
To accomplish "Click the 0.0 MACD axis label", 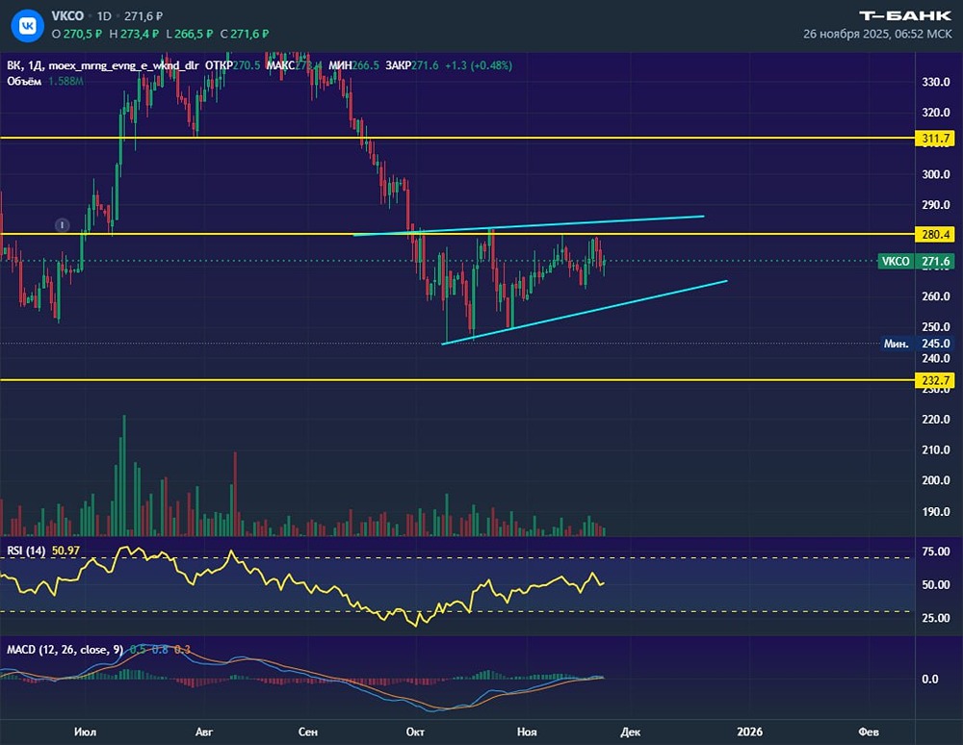I will point(930,679).
